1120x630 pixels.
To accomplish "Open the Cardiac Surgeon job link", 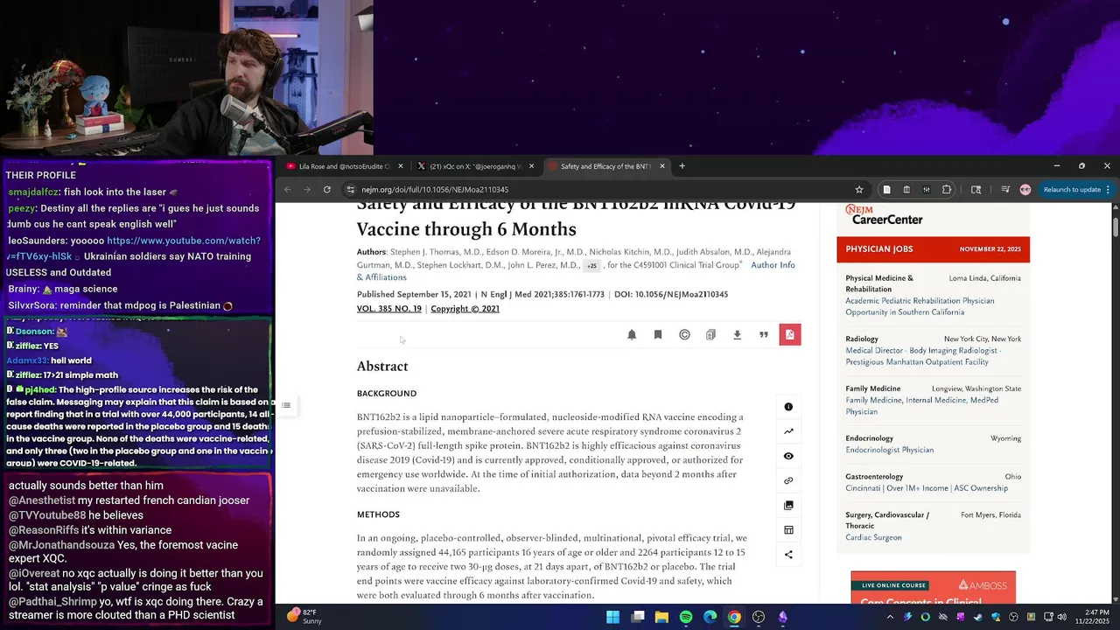I will [x=873, y=537].
